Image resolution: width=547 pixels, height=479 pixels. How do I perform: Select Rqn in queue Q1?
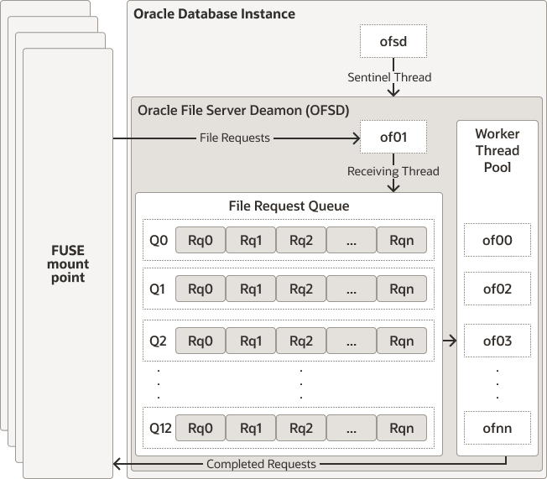tap(402, 289)
